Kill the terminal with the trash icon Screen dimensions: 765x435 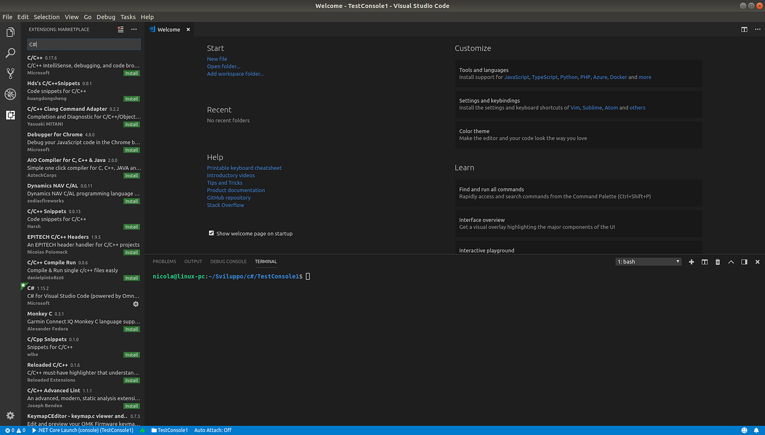click(x=717, y=261)
